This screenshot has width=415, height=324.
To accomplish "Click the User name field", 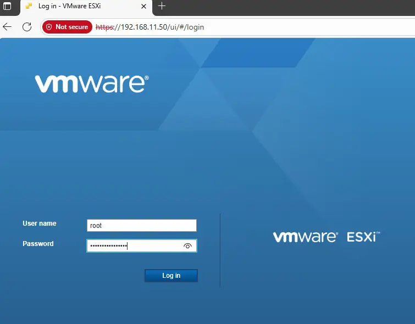I will tap(142, 225).
